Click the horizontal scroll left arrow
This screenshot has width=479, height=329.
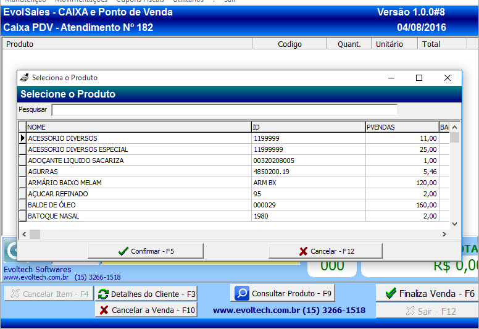(x=24, y=235)
